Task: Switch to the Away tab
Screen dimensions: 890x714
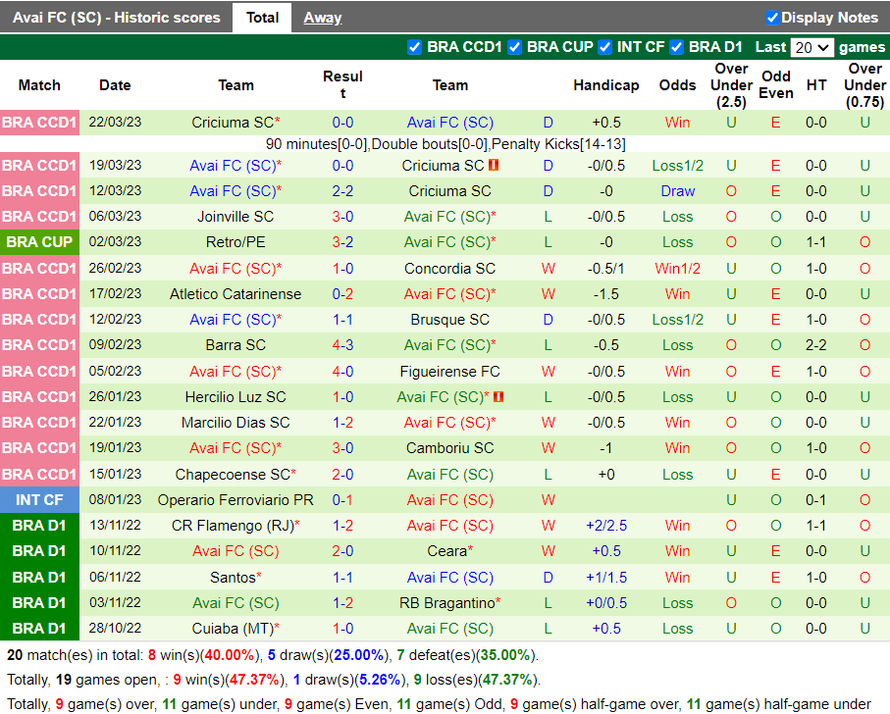Action: [x=322, y=18]
